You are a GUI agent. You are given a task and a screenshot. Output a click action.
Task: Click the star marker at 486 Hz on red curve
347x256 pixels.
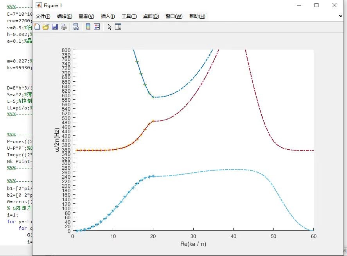pos(153,121)
